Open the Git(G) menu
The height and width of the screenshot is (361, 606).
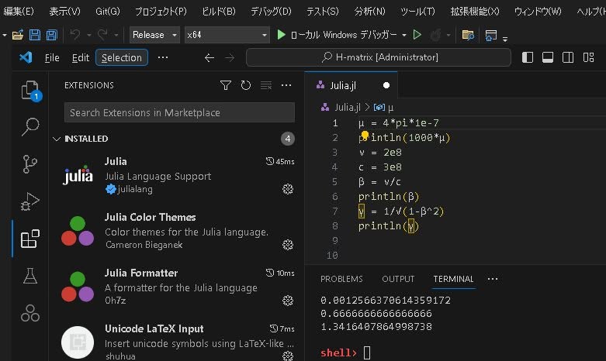(x=107, y=11)
